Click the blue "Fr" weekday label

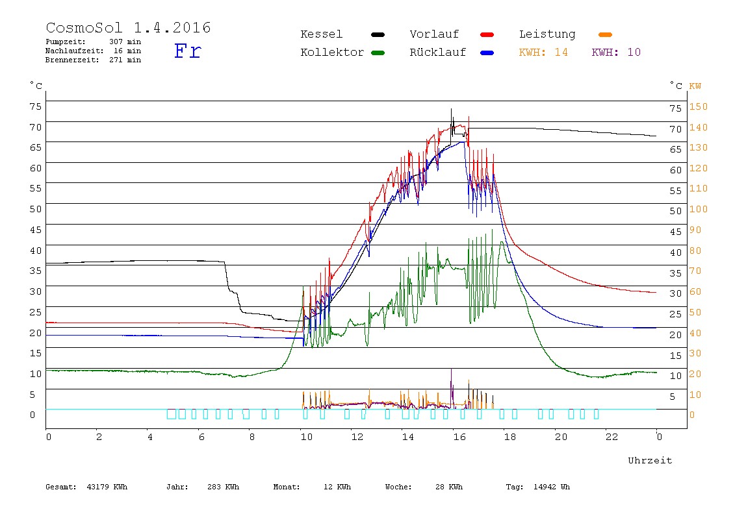tap(187, 51)
